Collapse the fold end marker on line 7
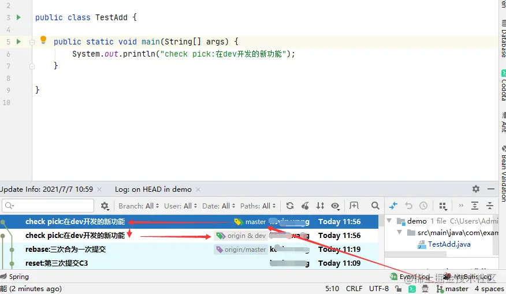Screen dimensions: 506x294 32,66
